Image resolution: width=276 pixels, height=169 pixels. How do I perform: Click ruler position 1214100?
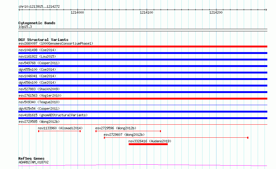tap(146, 12)
